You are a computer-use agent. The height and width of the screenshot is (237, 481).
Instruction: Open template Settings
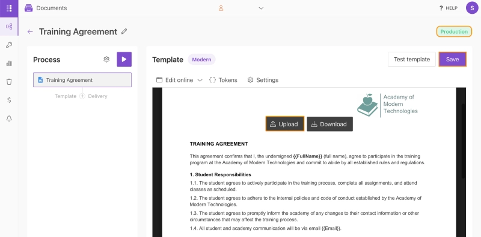[x=263, y=80]
